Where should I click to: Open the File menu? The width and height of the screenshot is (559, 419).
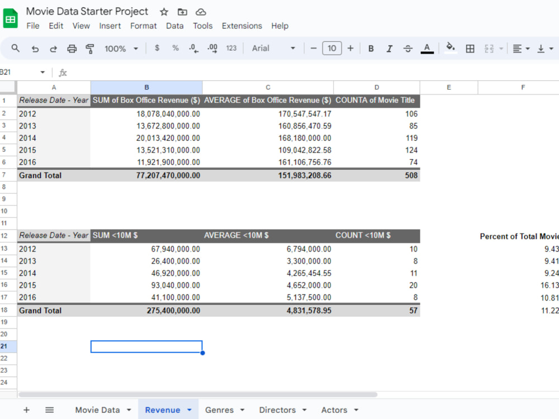tap(33, 26)
